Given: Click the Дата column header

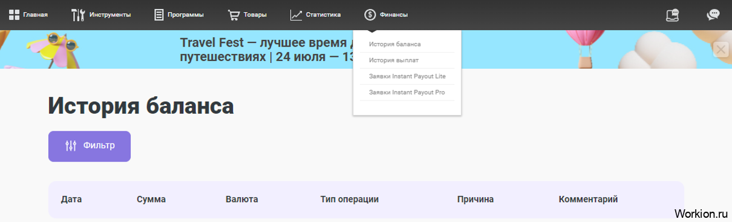Looking at the screenshot, I should click(x=71, y=199).
